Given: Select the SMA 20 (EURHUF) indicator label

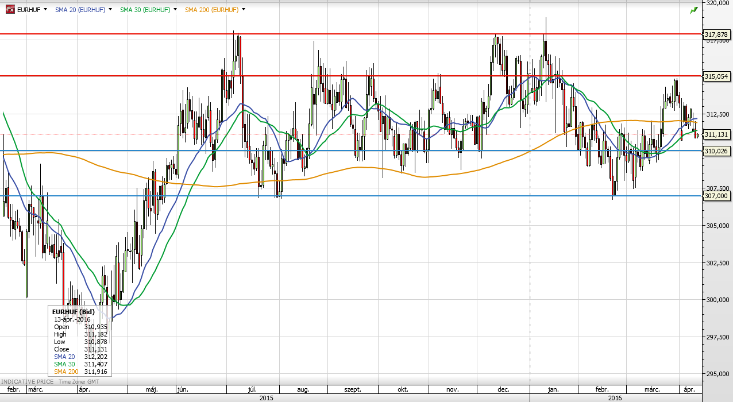Looking at the screenshot, I should click(80, 10).
